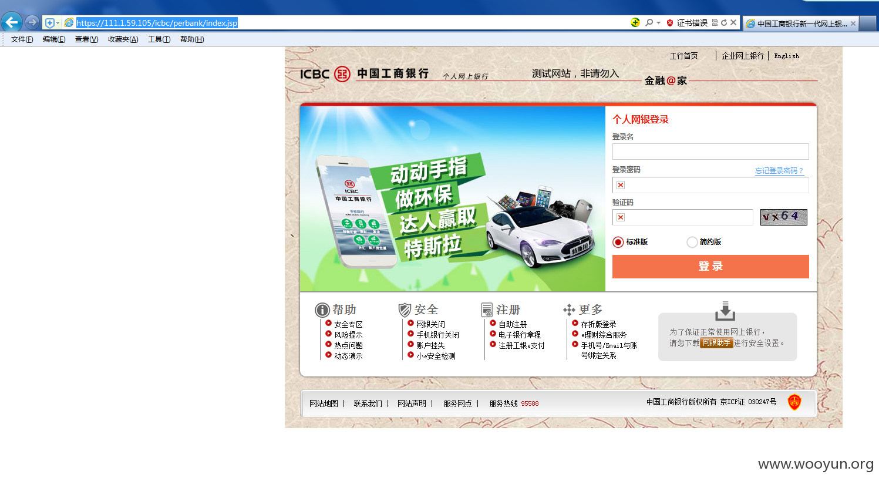This screenshot has height=481, width=879.
Task: Open the 手机银行关闭 link
Action: tap(437, 335)
